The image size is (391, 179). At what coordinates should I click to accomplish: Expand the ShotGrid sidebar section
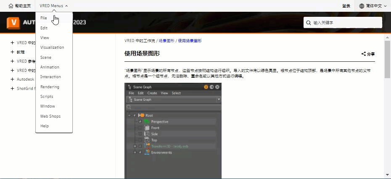click(12, 89)
